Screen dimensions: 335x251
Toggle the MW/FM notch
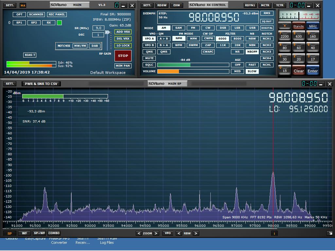coord(80,46)
